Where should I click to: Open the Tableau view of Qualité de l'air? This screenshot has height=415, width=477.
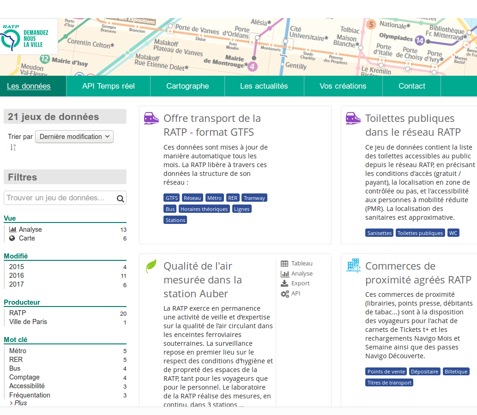(x=296, y=263)
